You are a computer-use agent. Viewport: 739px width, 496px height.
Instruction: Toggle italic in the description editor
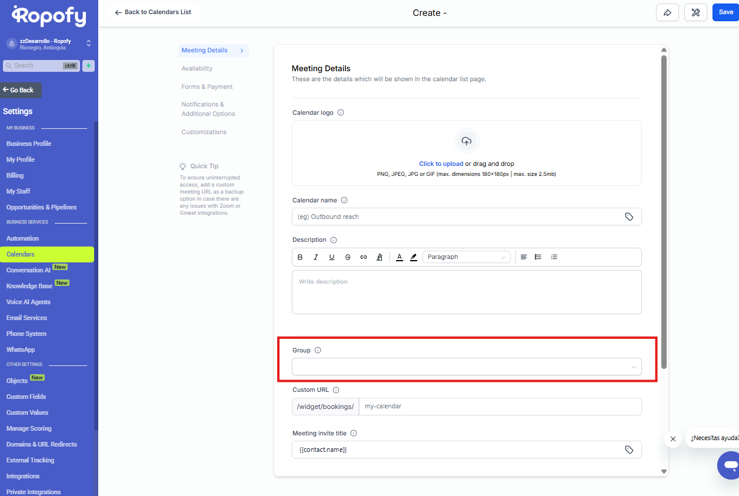[x=316, y=257]
